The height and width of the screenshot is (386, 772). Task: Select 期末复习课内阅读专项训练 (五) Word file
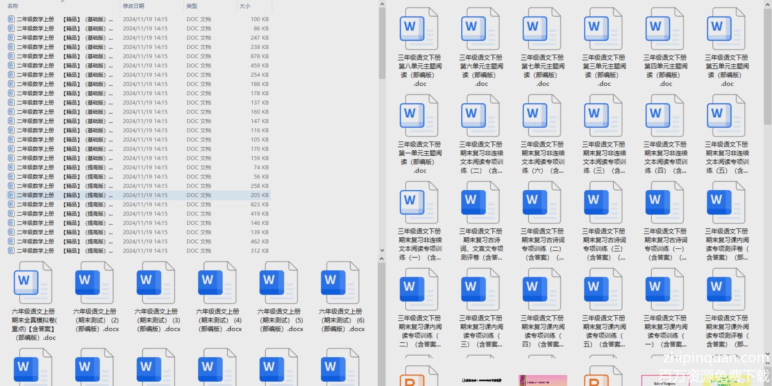pos(603,289)
